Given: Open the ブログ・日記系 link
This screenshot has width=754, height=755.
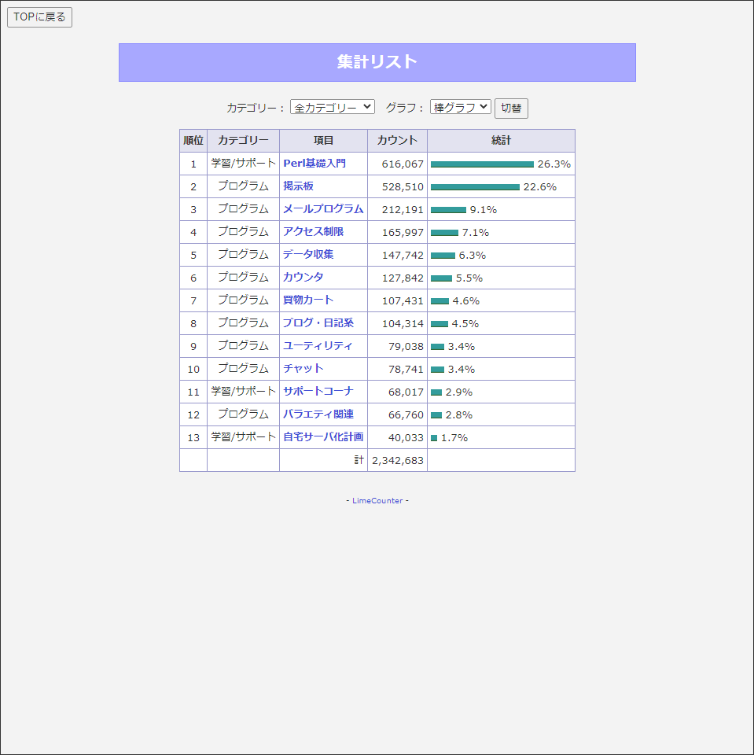Looking at the screenshot, I should pos(318,323).
